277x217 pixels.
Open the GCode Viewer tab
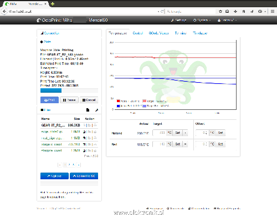158,33
